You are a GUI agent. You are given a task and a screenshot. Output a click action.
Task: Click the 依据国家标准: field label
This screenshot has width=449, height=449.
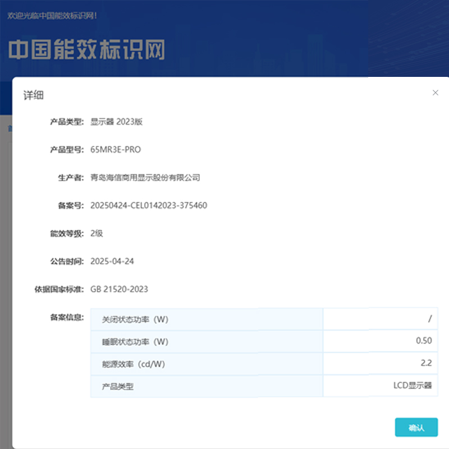point(59,289)
